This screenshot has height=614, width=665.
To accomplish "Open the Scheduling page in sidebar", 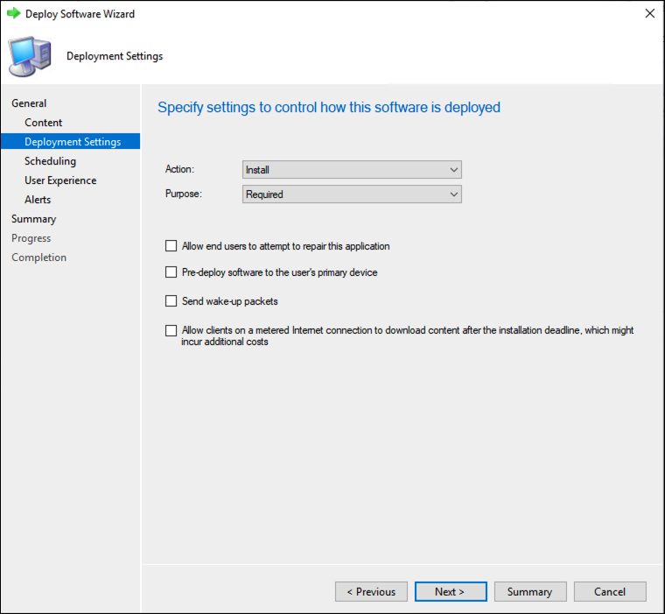I will (50, 161).
